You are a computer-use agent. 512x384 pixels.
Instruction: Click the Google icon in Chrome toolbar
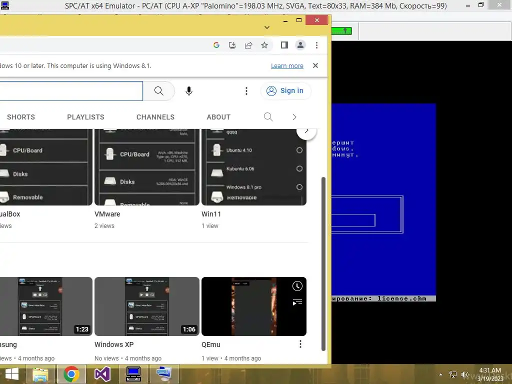[x=216, y=45]
